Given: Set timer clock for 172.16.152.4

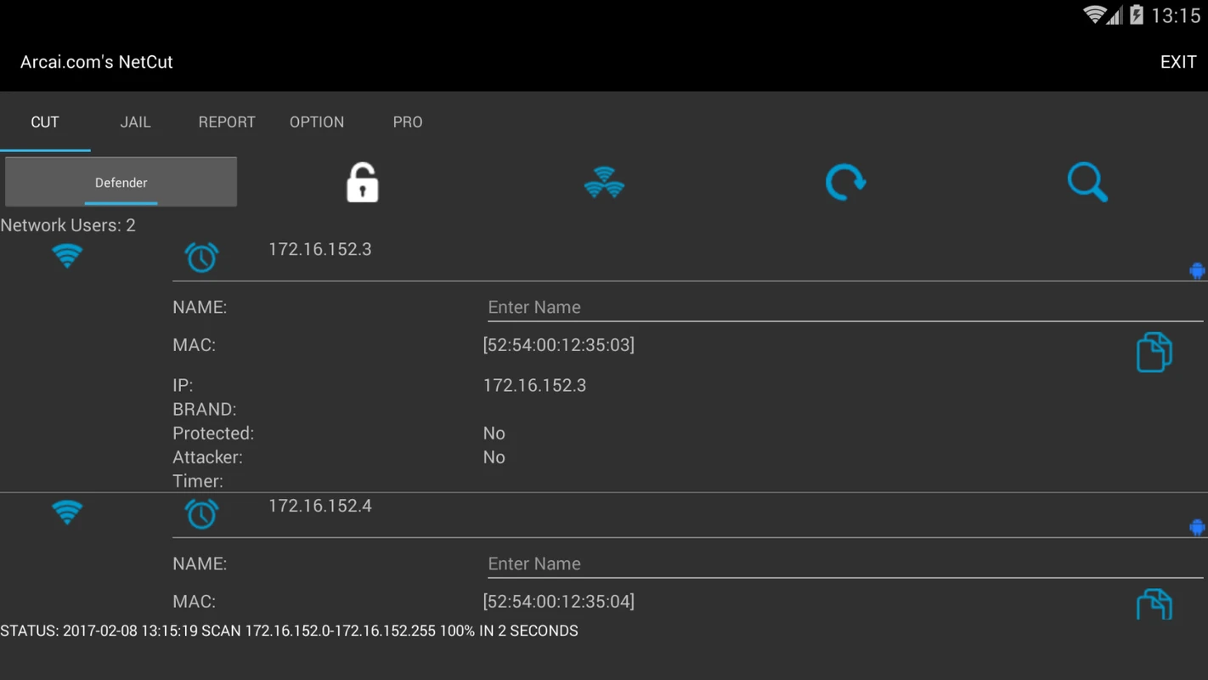Looking at the screenshot, I should pyautogui.click(x=201, y=513).
